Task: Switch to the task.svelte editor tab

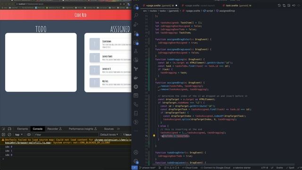Action: [x=237, y=6]
